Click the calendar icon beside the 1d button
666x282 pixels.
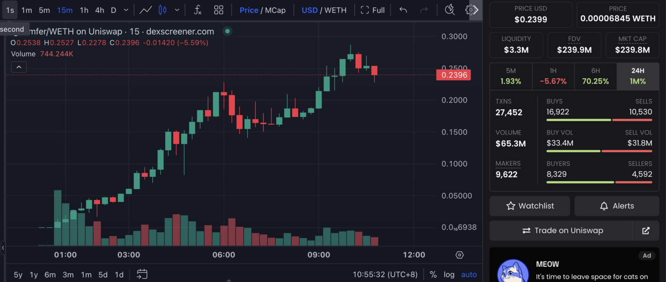pos(142,274)
